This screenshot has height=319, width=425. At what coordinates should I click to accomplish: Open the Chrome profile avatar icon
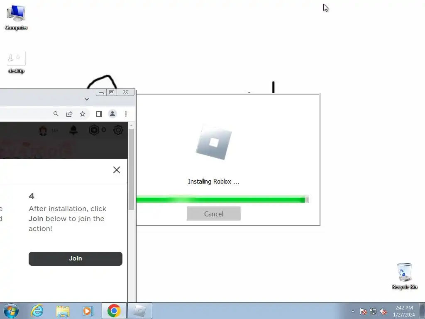pos(112,114)
